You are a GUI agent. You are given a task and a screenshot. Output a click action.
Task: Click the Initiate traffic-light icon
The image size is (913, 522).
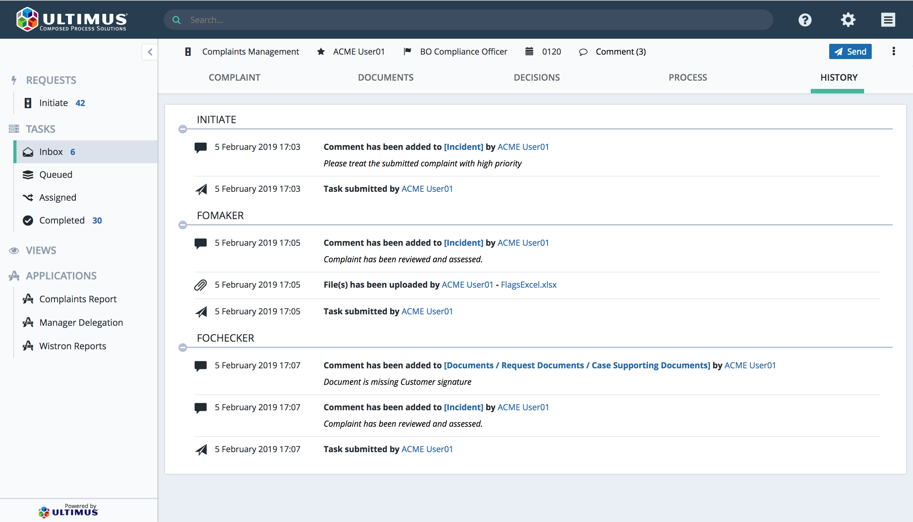(x=28, y=103)
